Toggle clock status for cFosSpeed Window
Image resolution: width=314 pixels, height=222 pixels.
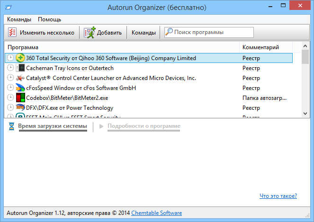tap(11, 88)
